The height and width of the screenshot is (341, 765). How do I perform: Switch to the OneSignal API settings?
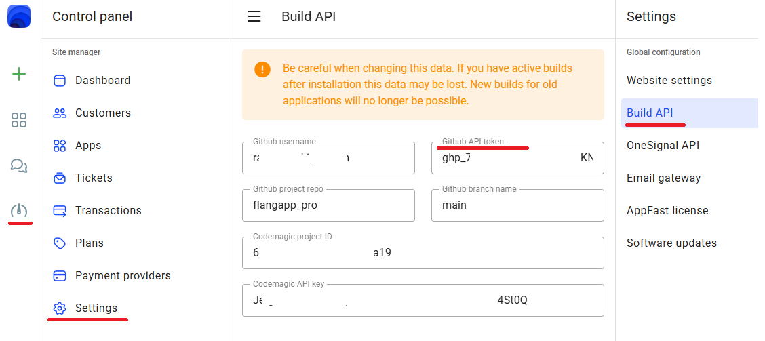pyautogui.click(x=663, y=146)
